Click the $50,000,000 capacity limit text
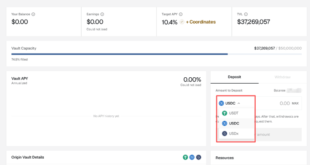Viewport: 310px width, 165px height. pyautogui.click(x=290, y=48)
